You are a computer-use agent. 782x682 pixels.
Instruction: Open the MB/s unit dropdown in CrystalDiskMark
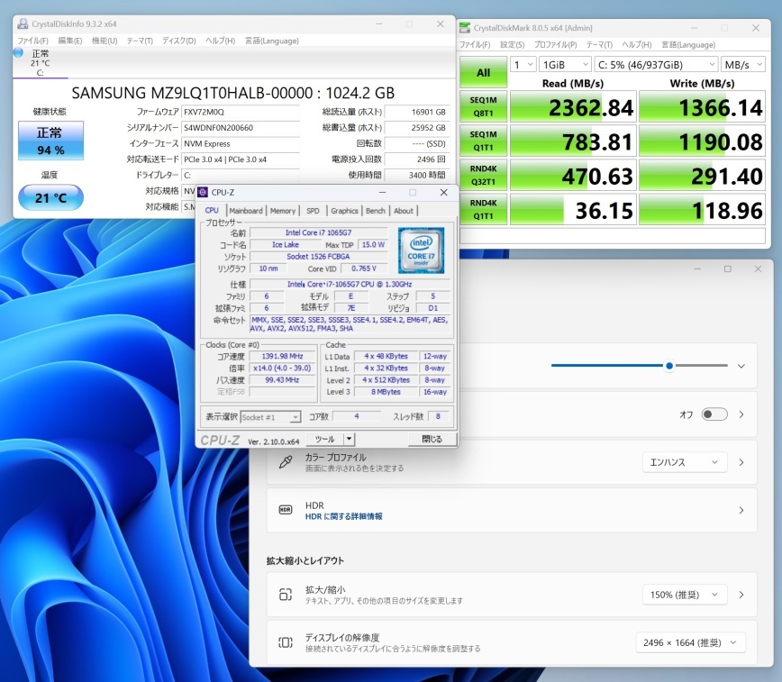(744, 64)
